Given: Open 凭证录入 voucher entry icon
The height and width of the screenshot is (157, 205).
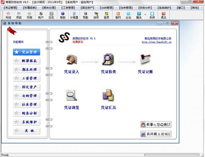Looking at the screenshot, I should click(x=72, y=59).
